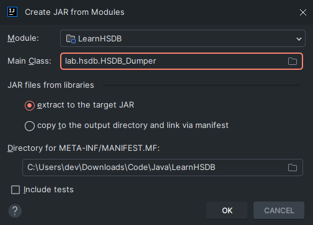
Task: Click the 'Main Class:' label
Action: pos(29,61)
